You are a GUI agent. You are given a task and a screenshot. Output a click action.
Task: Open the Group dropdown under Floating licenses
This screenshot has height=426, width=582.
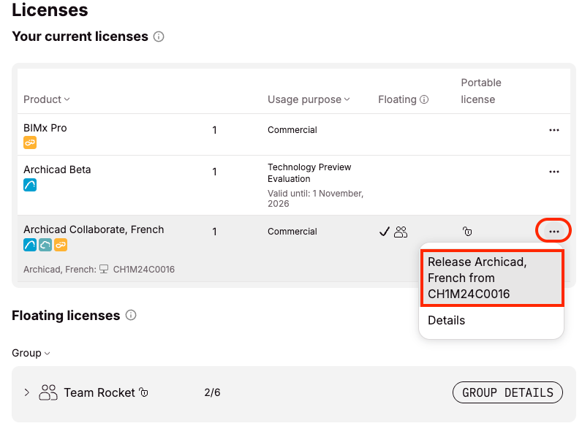pos(31,353)
